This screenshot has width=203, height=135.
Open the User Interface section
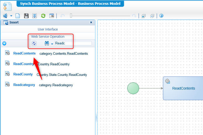tap(48, 29)
